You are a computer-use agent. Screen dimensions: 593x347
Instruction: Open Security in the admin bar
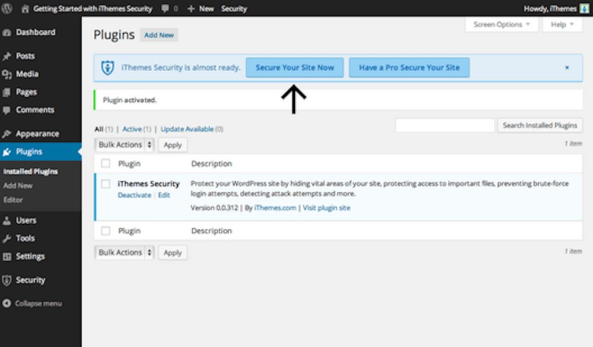tap(234, 9)
